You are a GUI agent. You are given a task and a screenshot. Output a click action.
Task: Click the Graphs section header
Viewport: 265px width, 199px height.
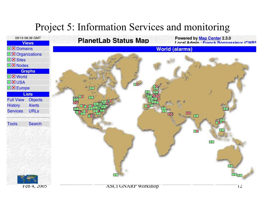(x=28, y=71)
